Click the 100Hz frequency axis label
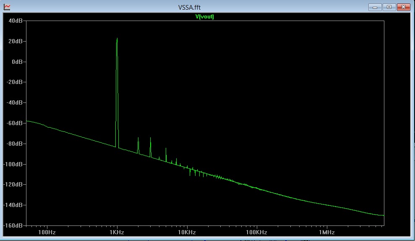Viewport: 415px width, 241px height. click(x=47, y=233)
